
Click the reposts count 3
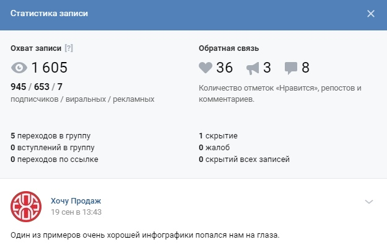[267, 68]
